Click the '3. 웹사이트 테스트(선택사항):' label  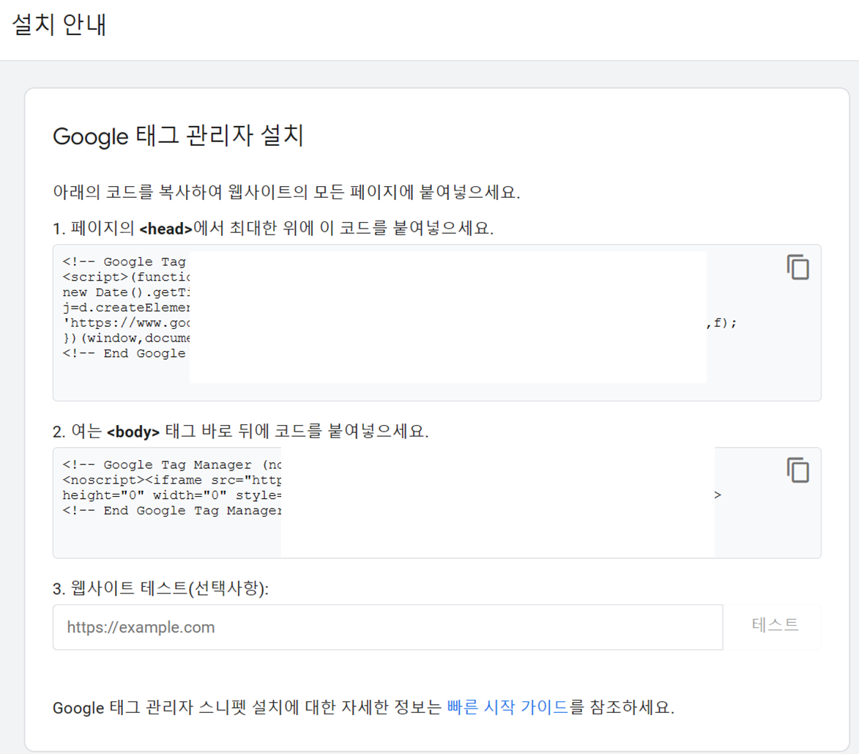pyautogui.click(x=160, y=588)
